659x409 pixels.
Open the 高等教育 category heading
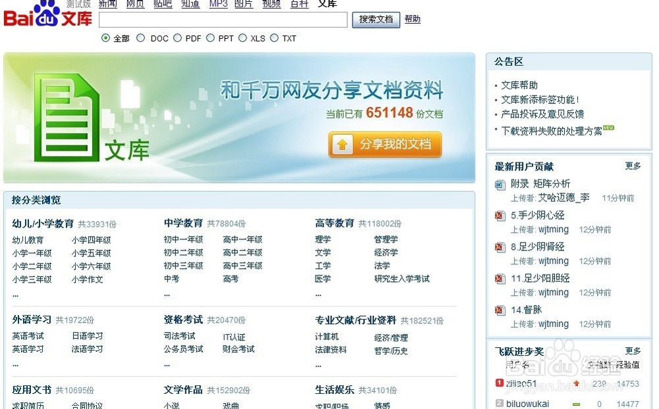point(335,223)
